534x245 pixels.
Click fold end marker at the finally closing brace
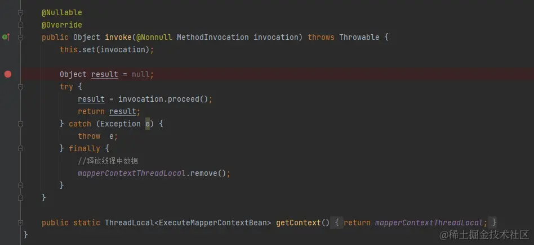(20, 185)
